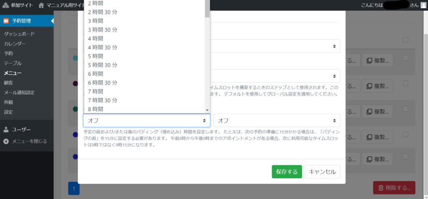Open 顧客 from the sidebar menu
Viewport: 428px width, 199px height.
(8, 83)
